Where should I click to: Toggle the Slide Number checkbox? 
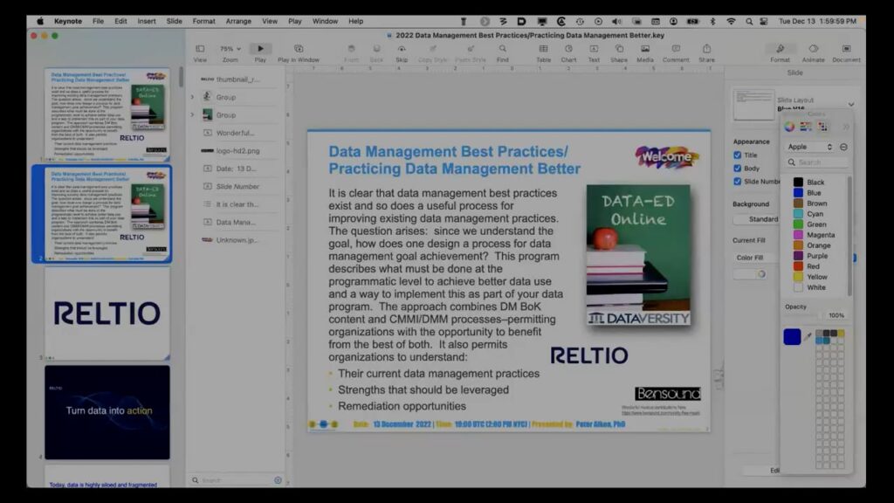[x=738, y=182]
